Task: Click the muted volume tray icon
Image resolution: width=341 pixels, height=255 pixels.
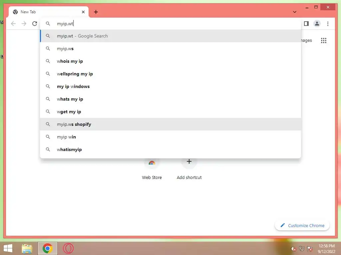Action: pos(294,249)
